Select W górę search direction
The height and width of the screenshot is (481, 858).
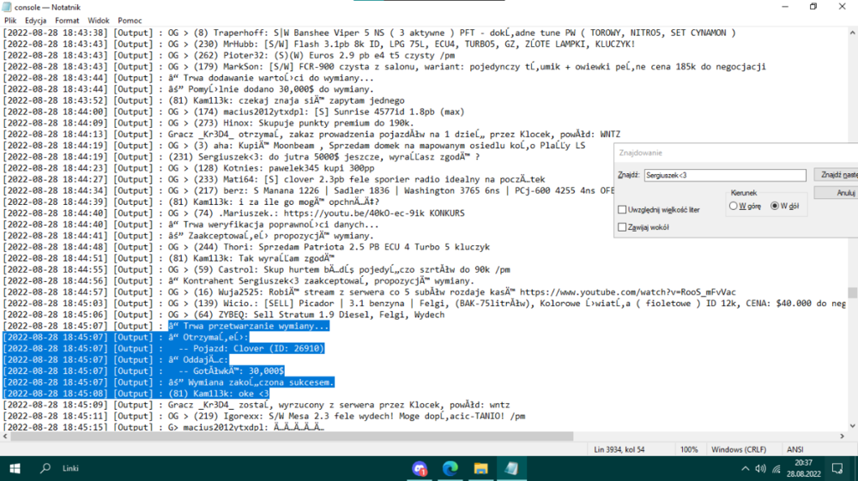734,206
